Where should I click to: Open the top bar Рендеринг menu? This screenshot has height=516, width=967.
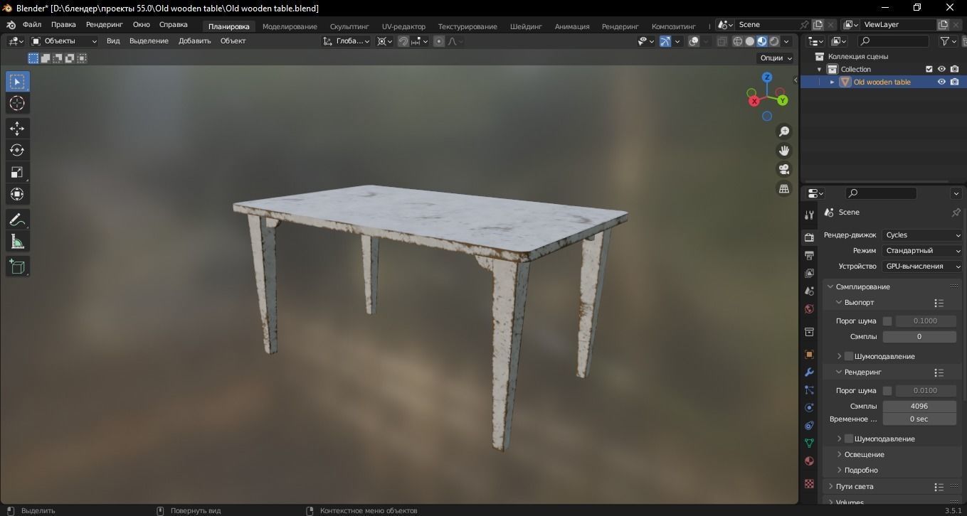pos(105,25)
